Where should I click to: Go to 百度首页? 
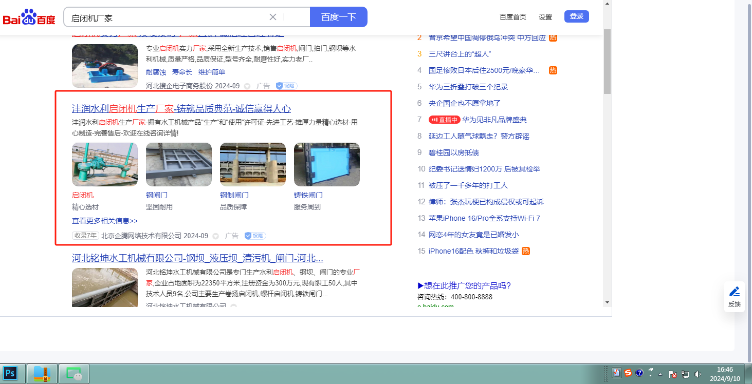click(x=513, y=17)
